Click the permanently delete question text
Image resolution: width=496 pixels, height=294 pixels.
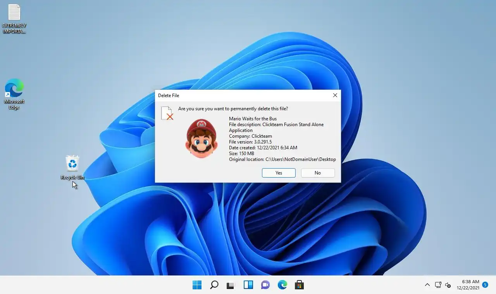[233, 109]
